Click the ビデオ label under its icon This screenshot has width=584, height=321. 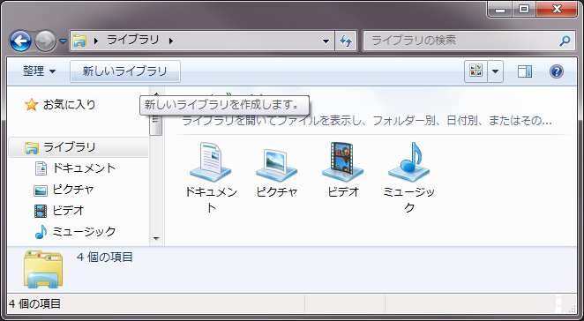(343, 192)
